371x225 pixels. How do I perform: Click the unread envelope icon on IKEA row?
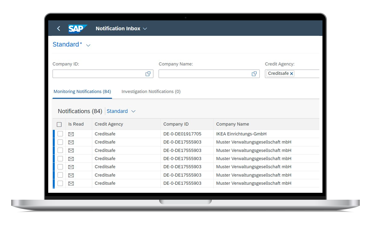point(71,134)
